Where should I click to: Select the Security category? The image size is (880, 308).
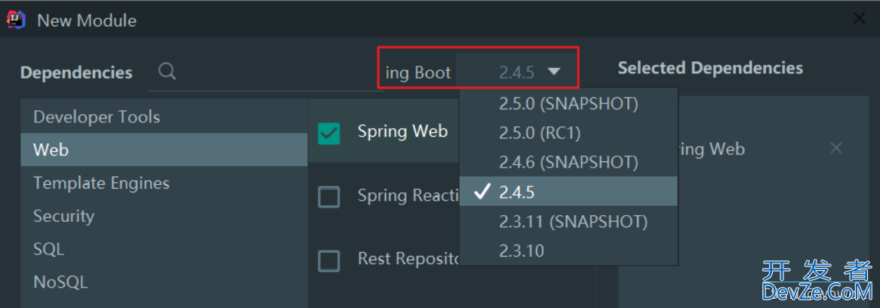[164, 216]
